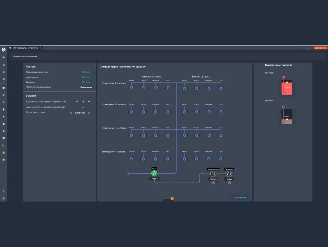The image size is (328, 247).
Task: Click the Ливневка sensor icon
Action: (x=229, y=174)
